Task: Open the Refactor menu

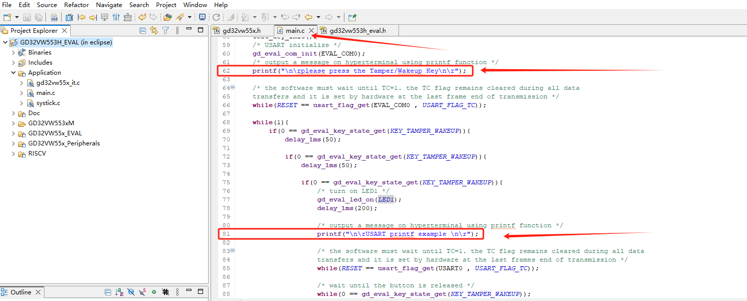Action: point(76,5)
